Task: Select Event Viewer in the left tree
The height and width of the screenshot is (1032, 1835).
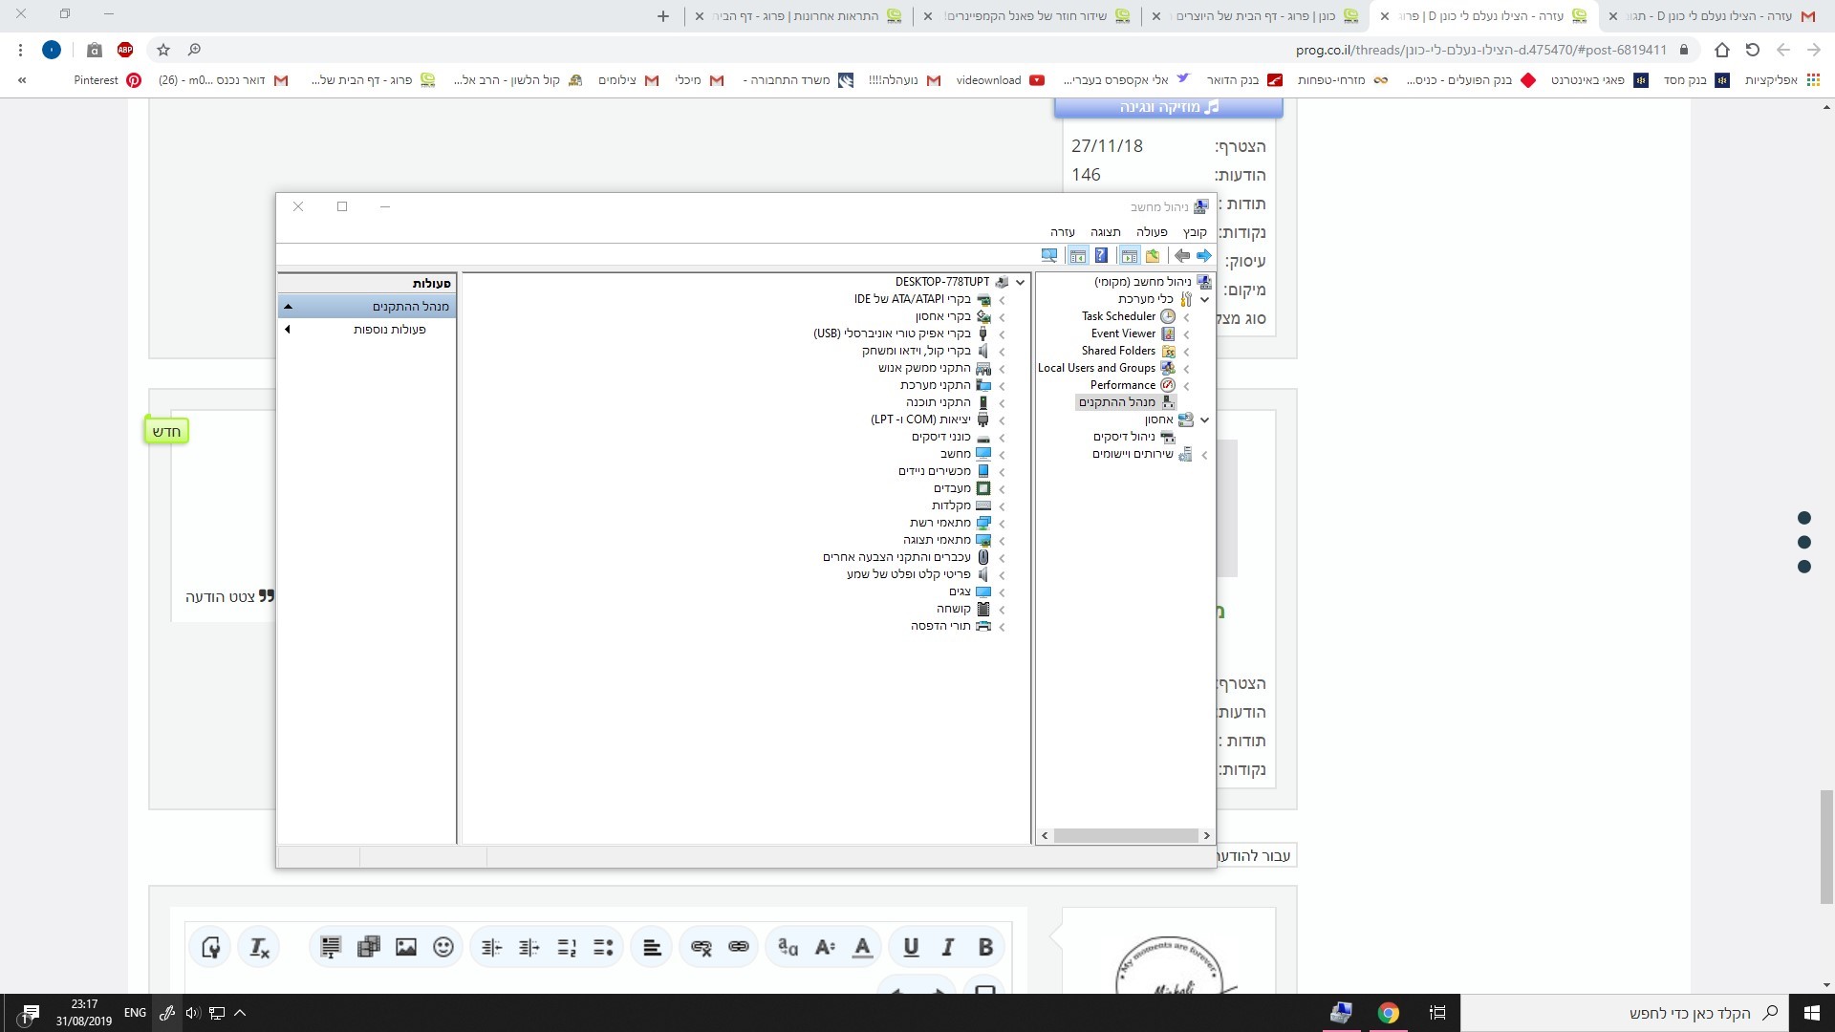Action: point(1123,333)
